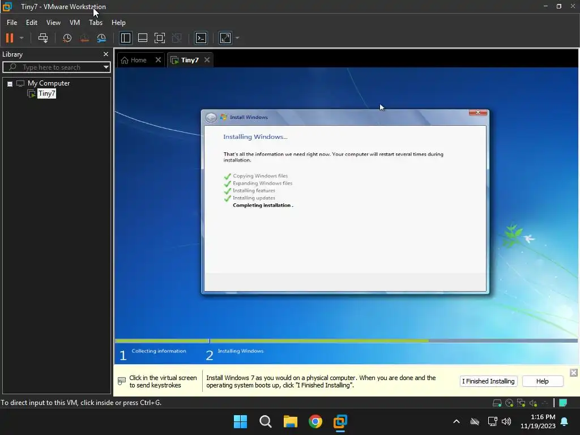The height and width of the screenshot is (435, 580).
Task: Toggle the library sidebar view icon
Action: point(126,38)
